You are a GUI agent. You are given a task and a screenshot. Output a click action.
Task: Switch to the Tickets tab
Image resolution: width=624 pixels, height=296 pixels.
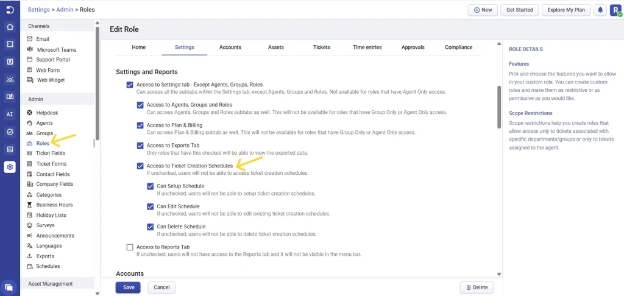coord(322,48)
